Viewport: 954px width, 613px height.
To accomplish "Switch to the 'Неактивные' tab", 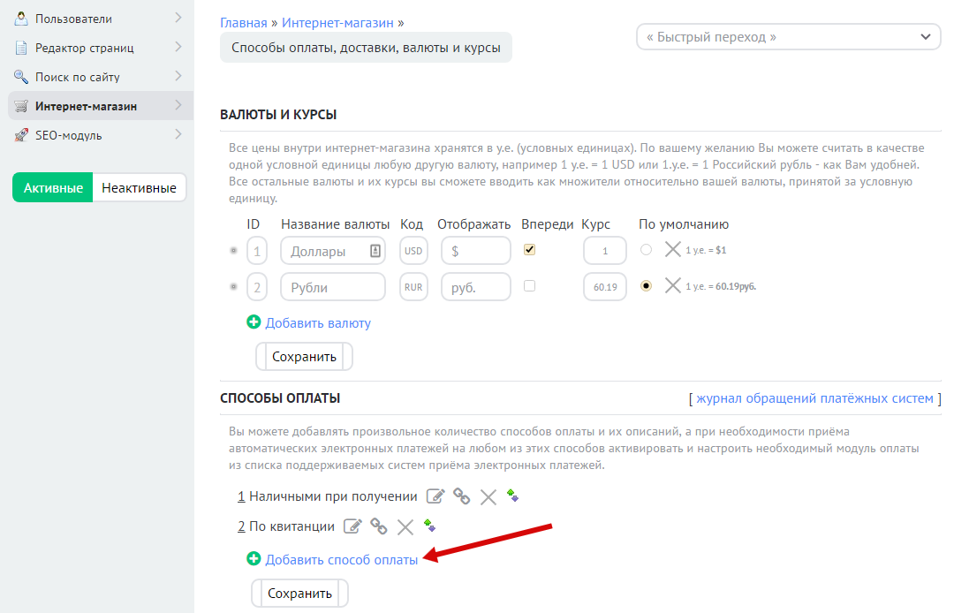I will pyautogui.click(x=139, y=187).
